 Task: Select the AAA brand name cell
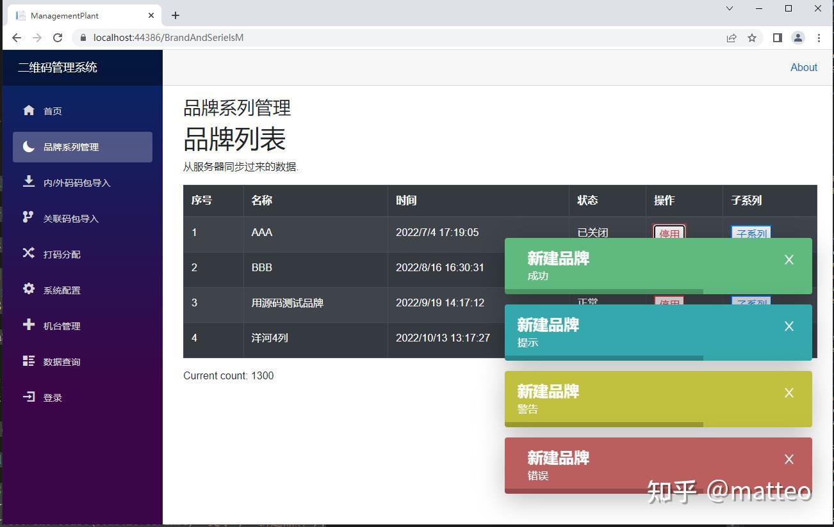click(316, 233)
